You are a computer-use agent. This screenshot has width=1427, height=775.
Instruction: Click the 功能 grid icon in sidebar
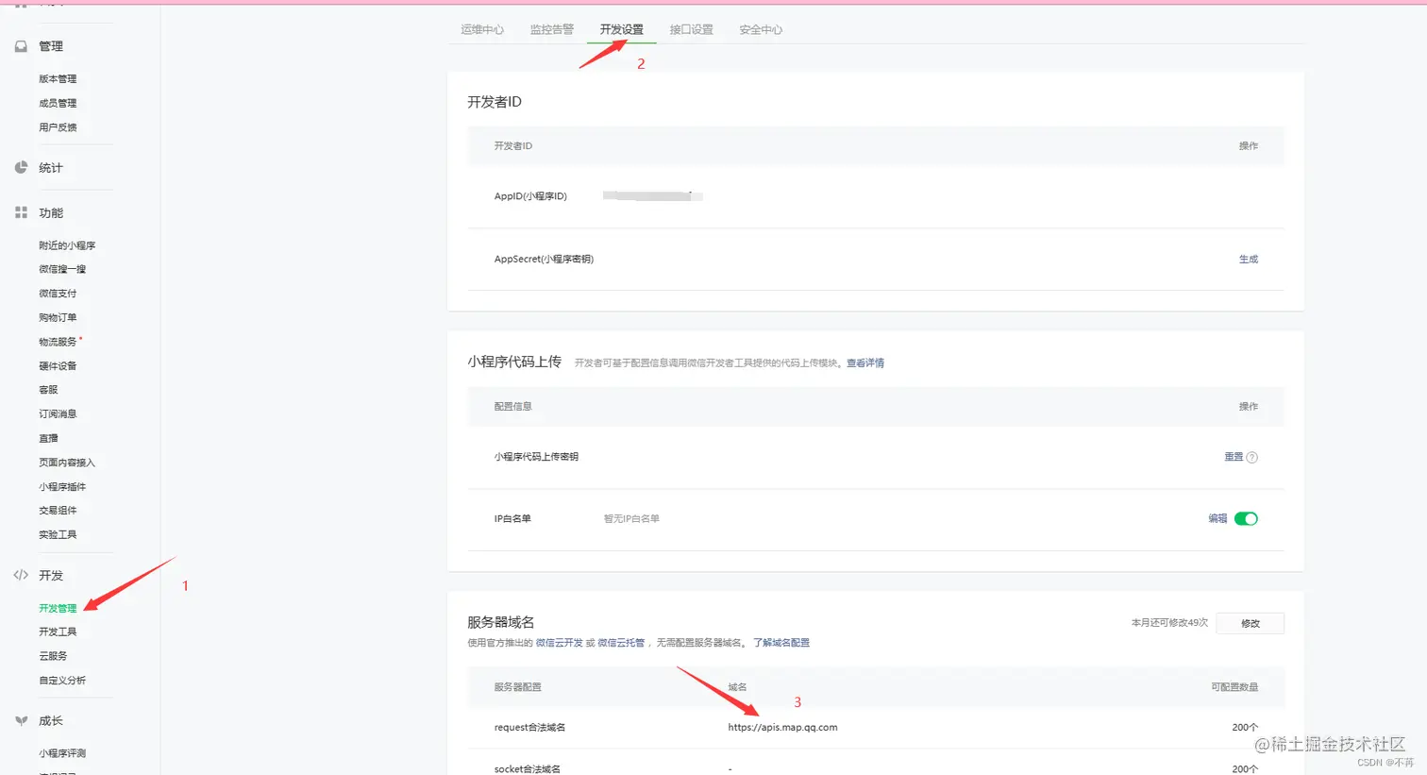tap(21, 212)
